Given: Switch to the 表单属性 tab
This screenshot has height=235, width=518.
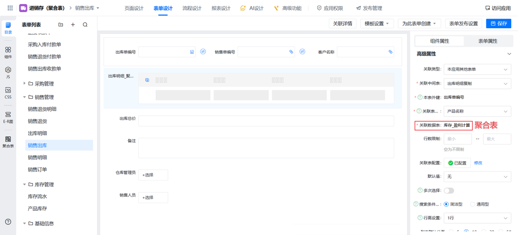Looking at the screenshot, I should click(x=488, y=41).
